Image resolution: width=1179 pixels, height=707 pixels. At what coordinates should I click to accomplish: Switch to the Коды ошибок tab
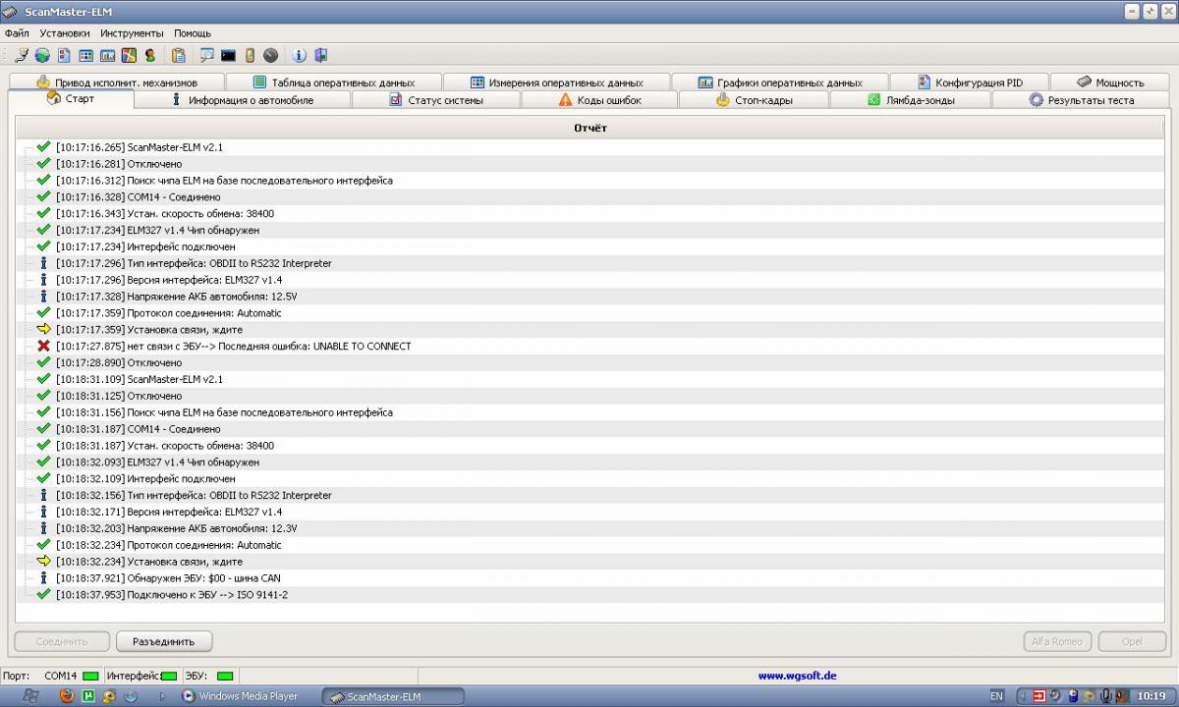[599, 100]
